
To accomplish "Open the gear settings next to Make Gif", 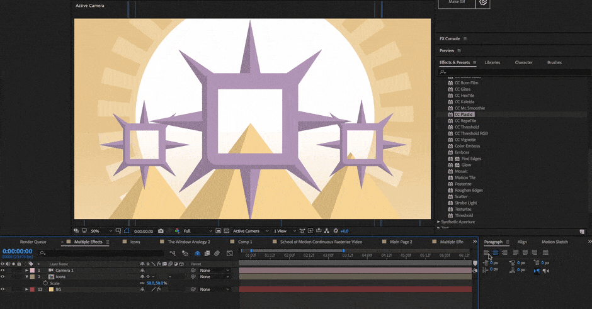I will tap(483, 3).
